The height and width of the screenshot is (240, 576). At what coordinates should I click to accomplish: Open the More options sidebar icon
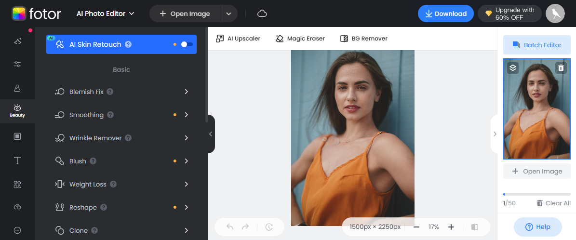pos(17,230)
